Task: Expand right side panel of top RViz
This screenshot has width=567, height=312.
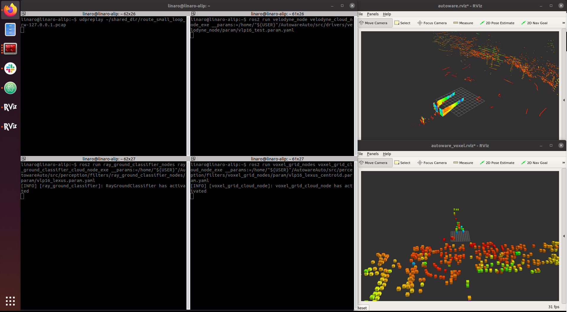Action: [564, 100]
